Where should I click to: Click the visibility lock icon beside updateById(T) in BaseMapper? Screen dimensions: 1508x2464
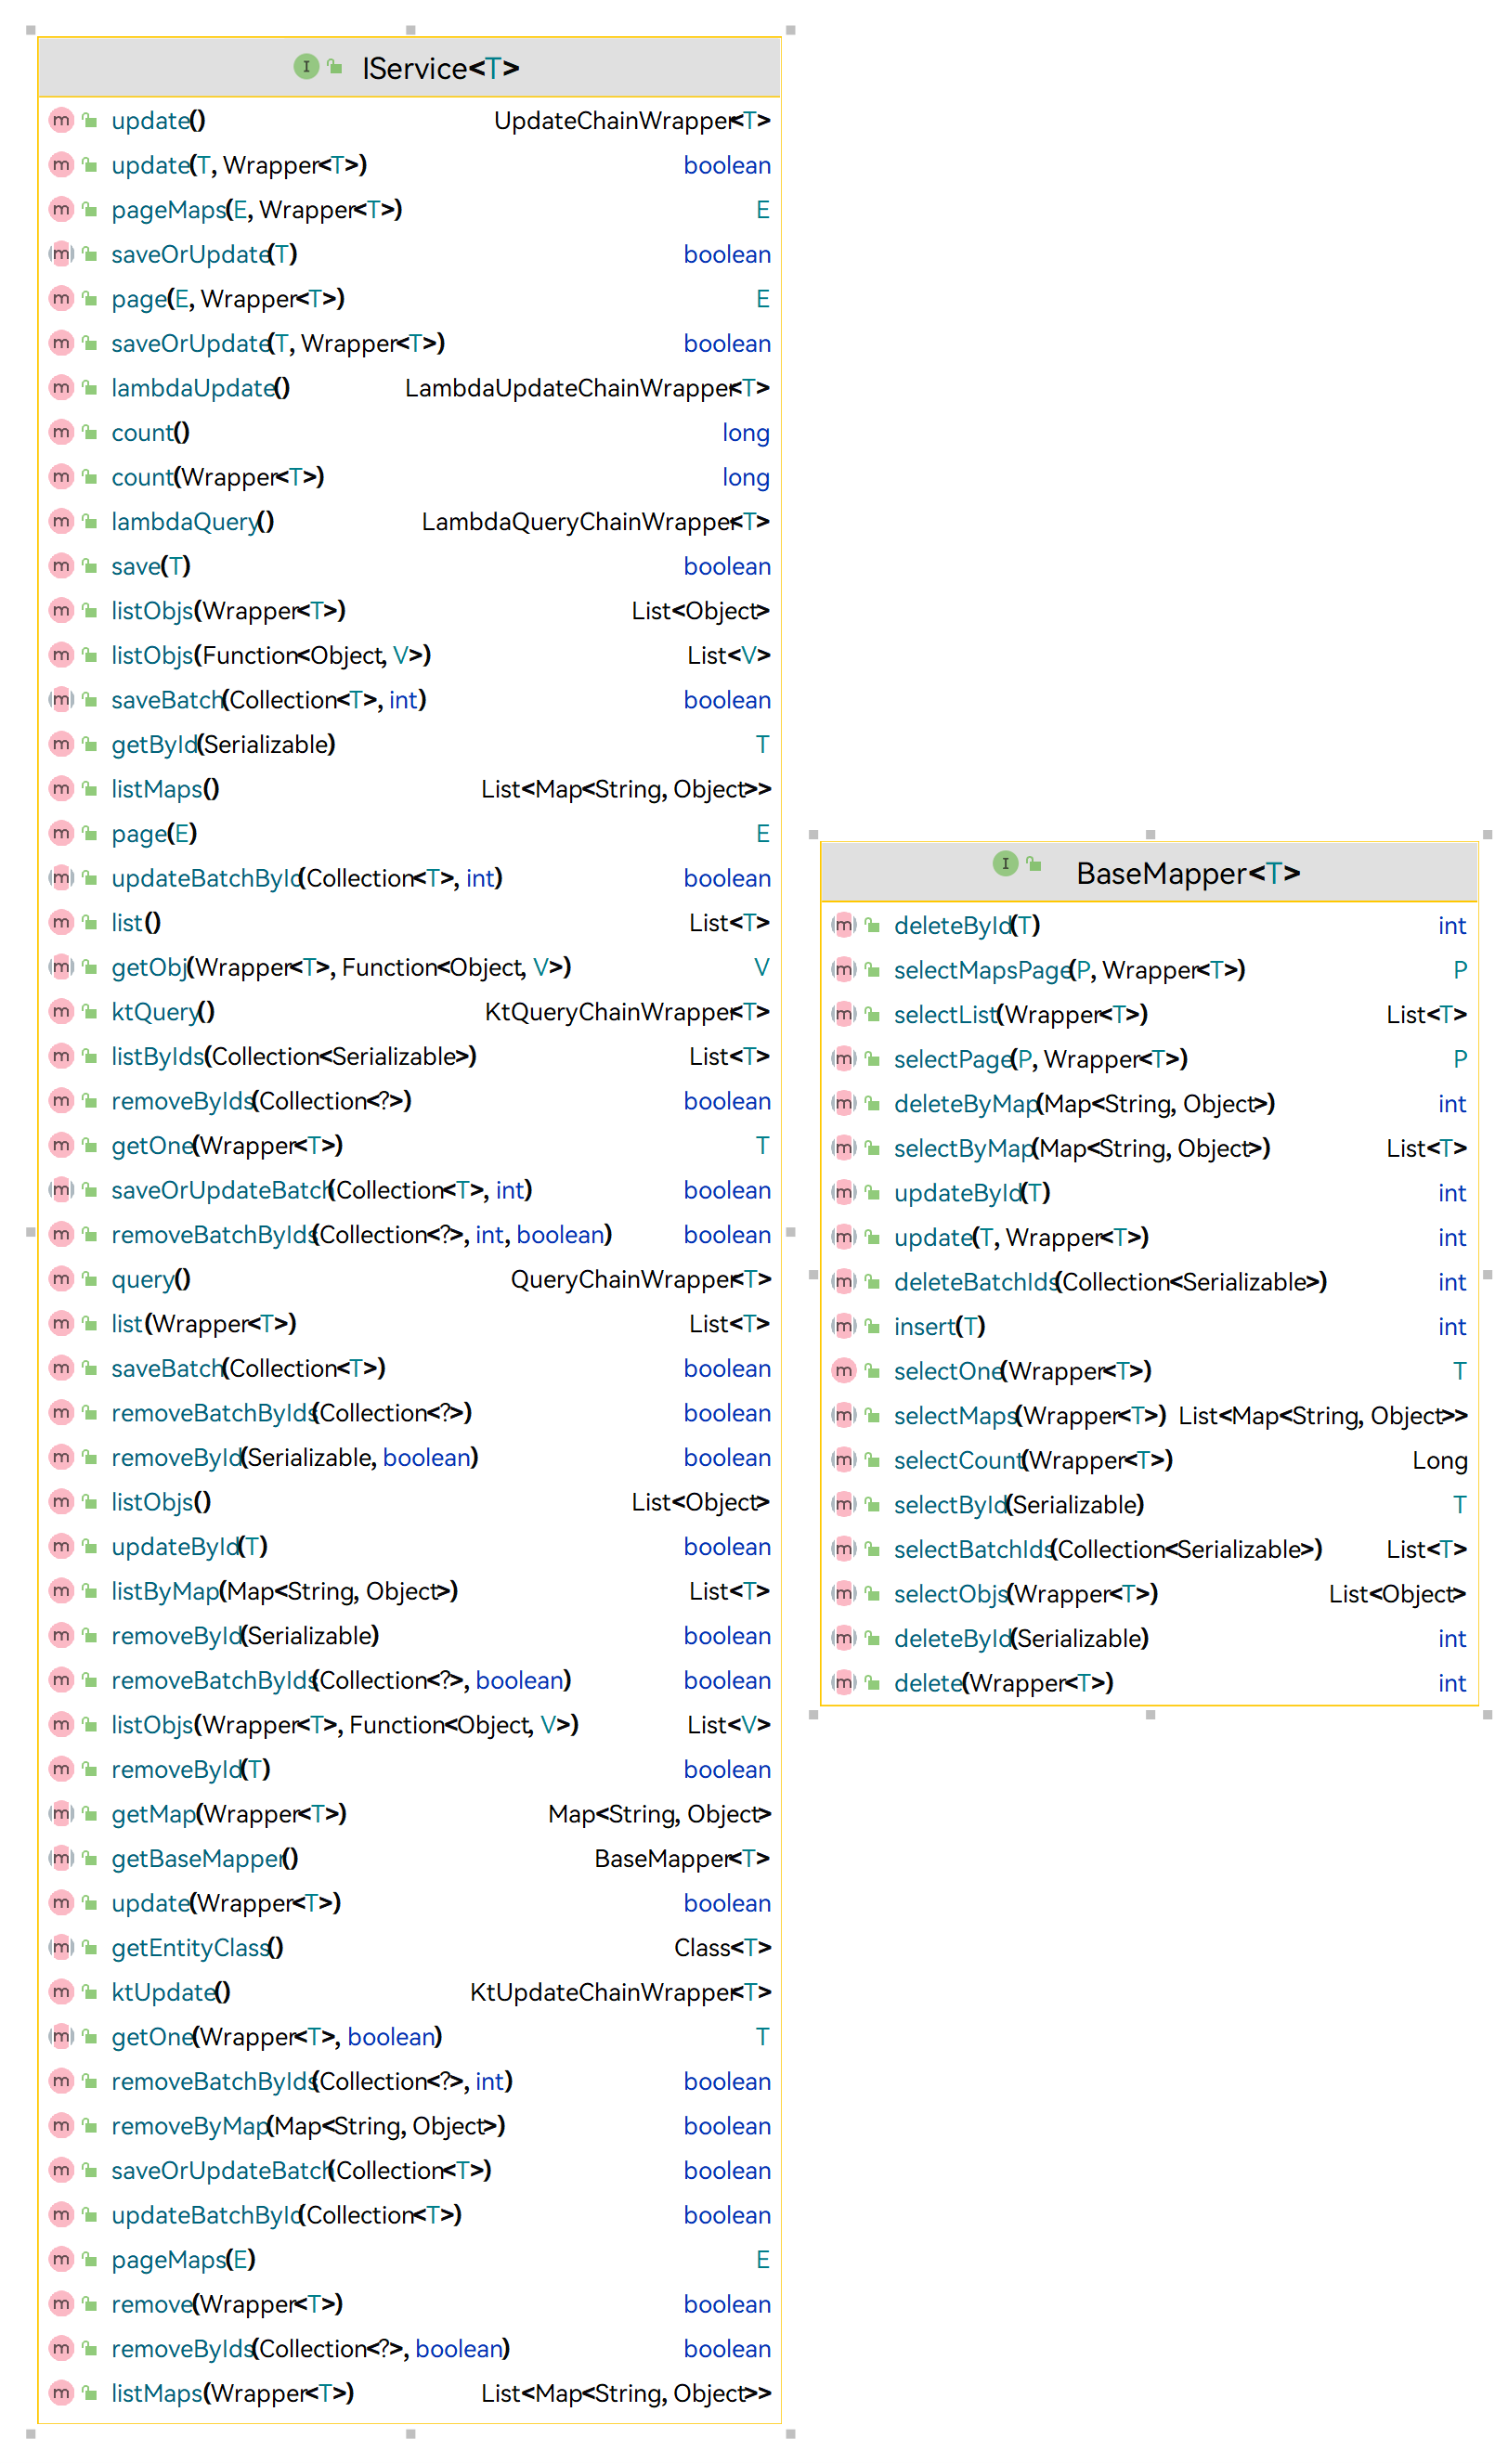tap(872, 1192)
